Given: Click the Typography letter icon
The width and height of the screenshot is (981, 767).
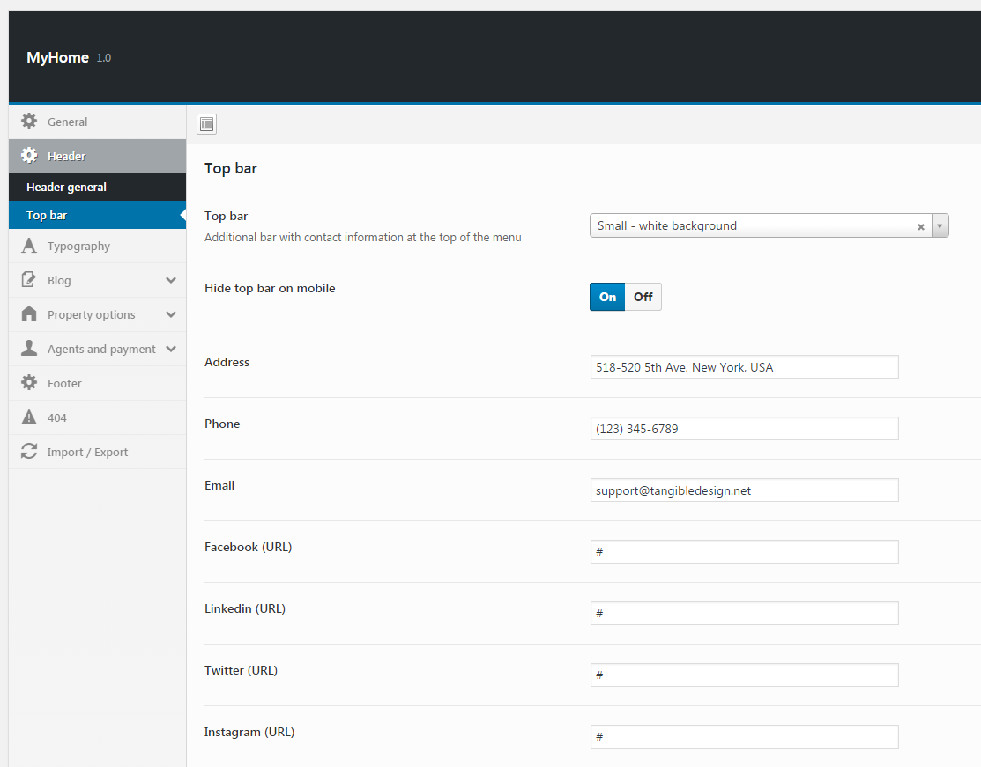Looking at the screenshot, I should coord(29,246).
